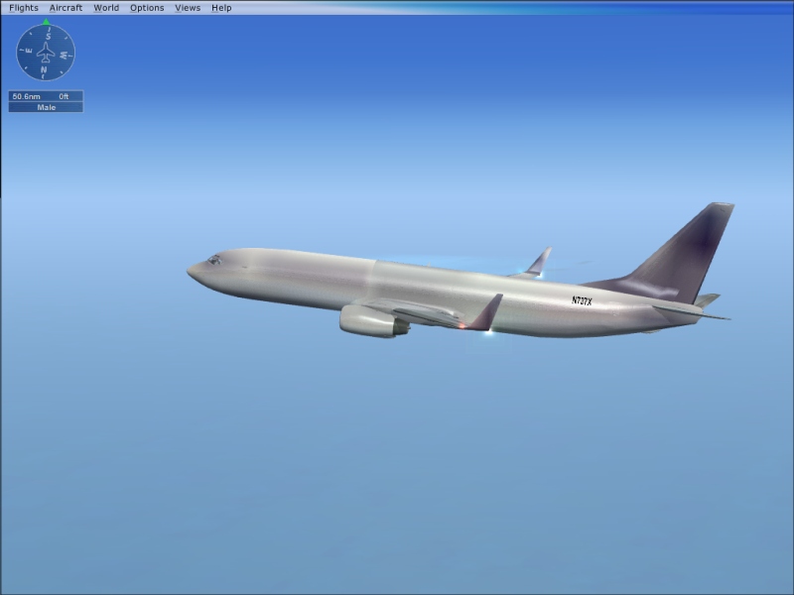Image resolution: width=794 pixels, height=595 pixels.
Task: Open the World menu
Action: click(x=106, y=8)
